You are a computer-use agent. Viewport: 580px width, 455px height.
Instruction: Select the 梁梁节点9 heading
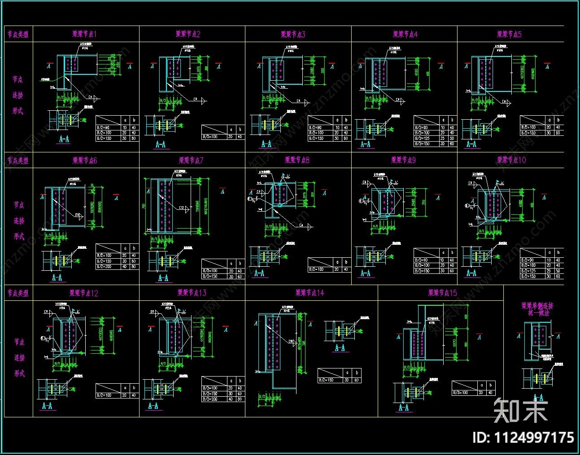point(403,160)
